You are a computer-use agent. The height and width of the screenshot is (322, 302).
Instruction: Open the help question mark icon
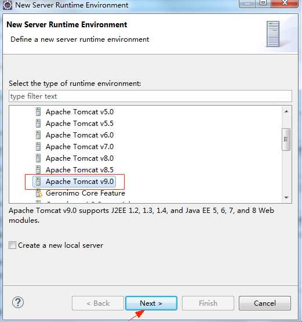(18, 302)
